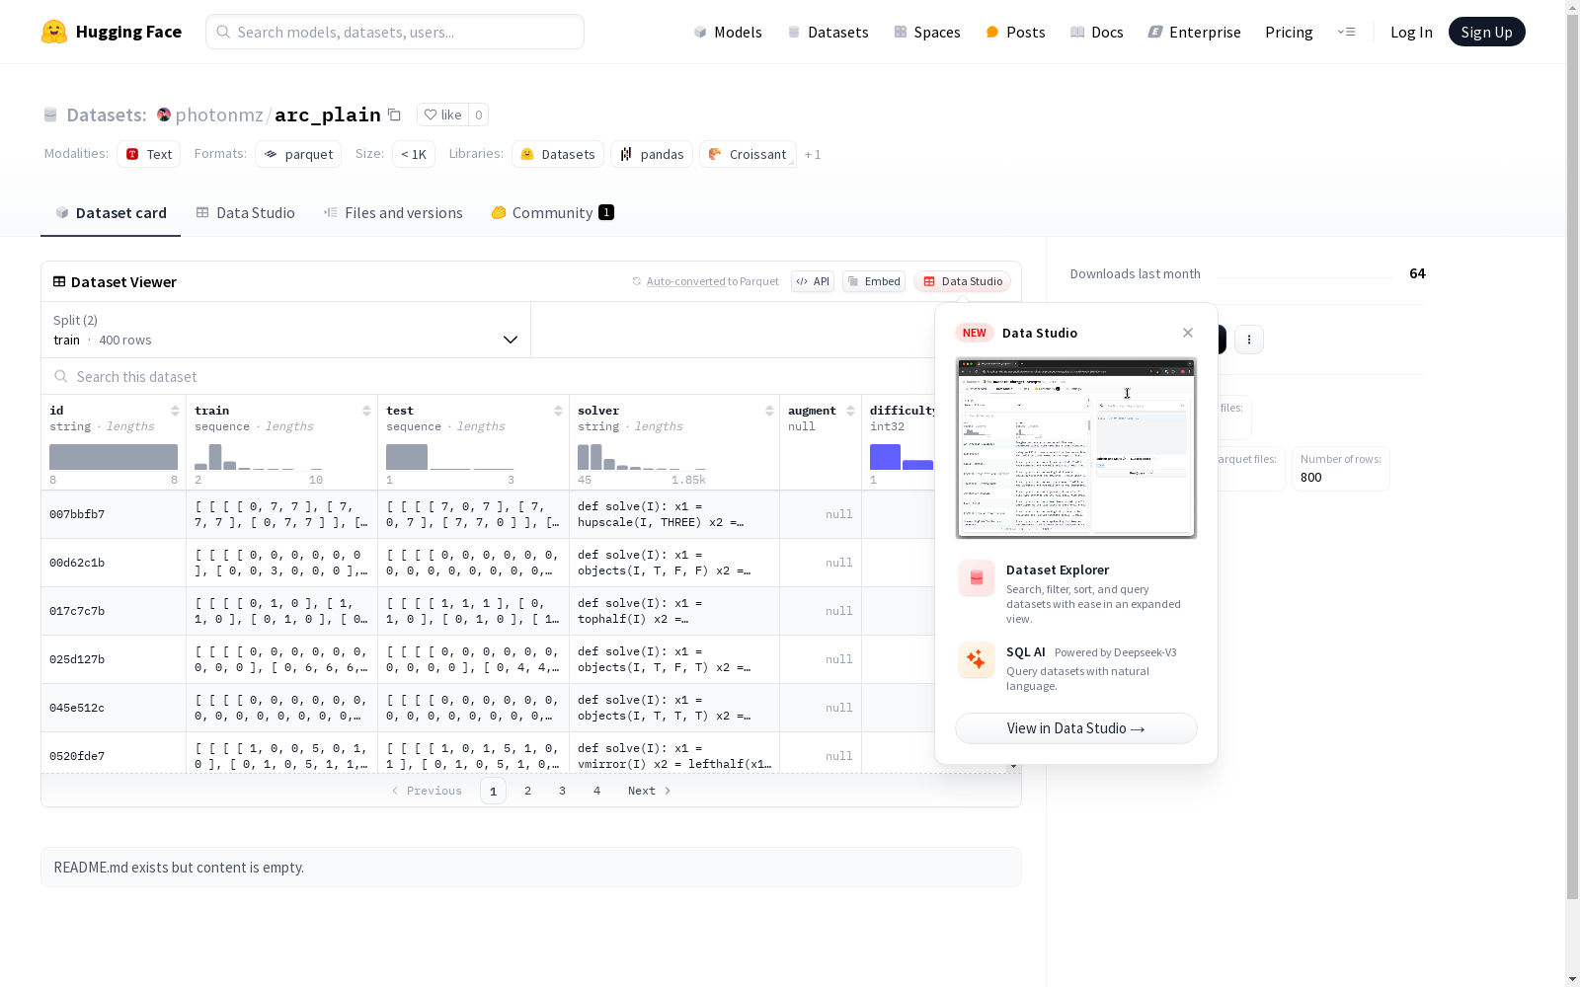Click the Sign Up button

coord(1487,32)
